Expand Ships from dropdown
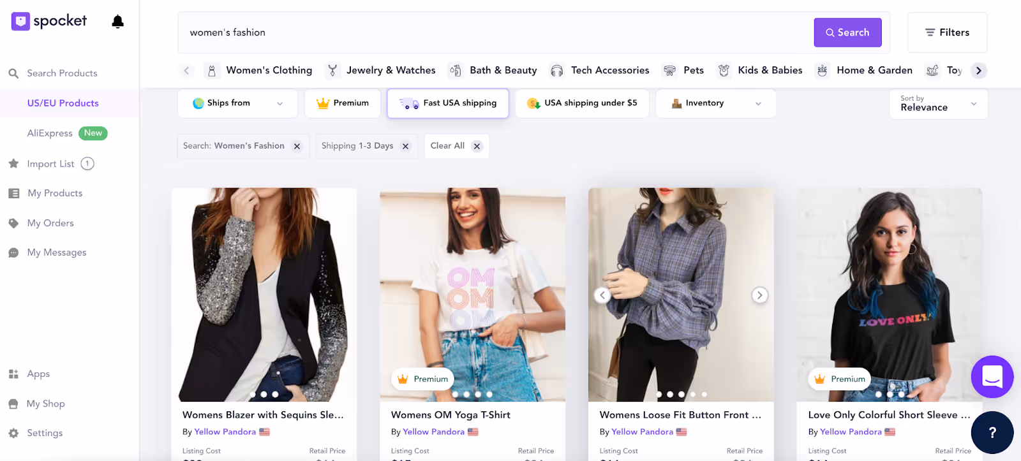Screen dimensions: 1021x461 (x=237, y=103)
